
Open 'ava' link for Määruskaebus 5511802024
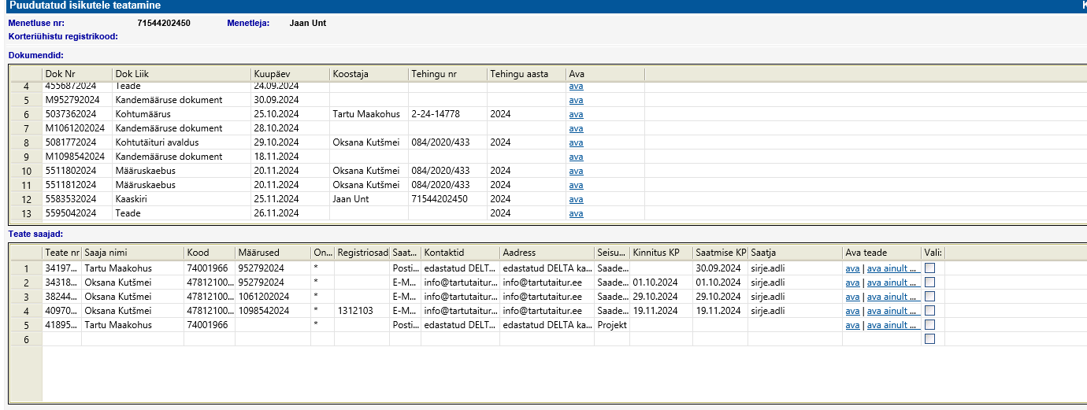(x=576, y=171)
